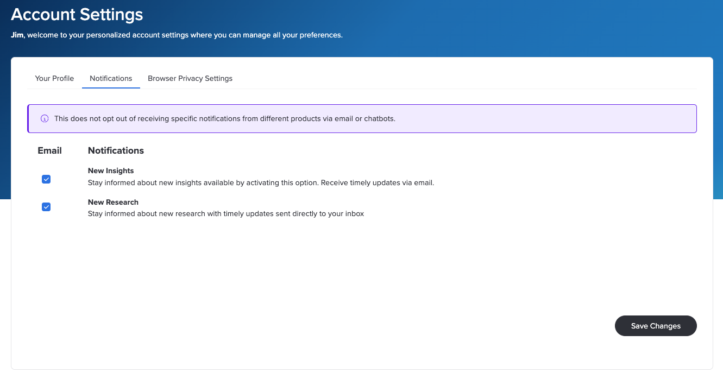Click the info icon in the purple banner

(45, 118)
